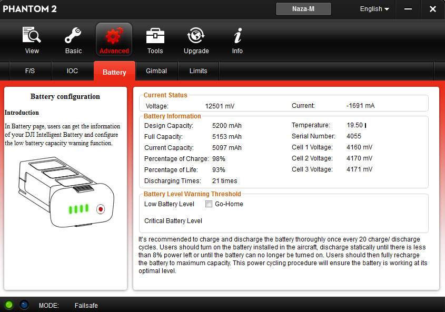Enable the Go-Home checkbox
The width and height of the screenshot is (445, 312).
209,204
